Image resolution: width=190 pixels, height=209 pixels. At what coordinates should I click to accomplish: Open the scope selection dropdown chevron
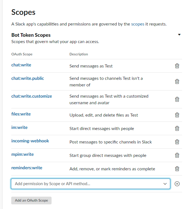[x=165, y=184]
